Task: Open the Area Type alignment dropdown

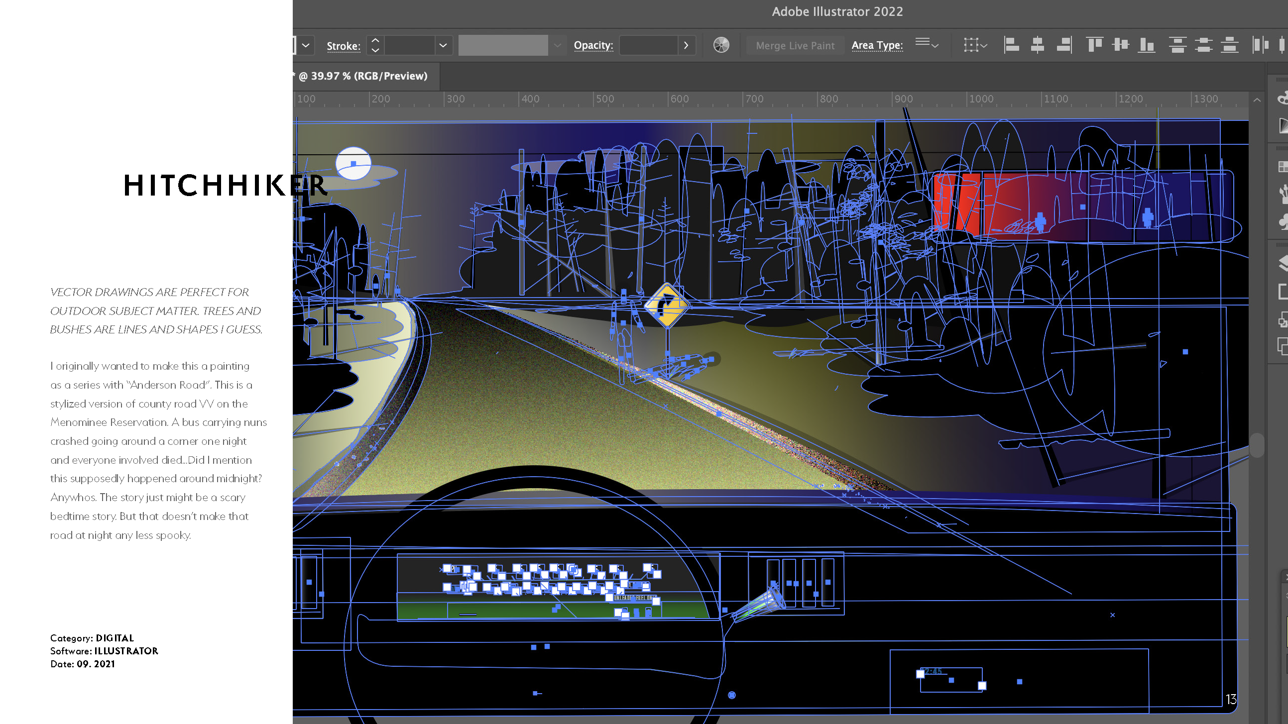Action: 927,44
